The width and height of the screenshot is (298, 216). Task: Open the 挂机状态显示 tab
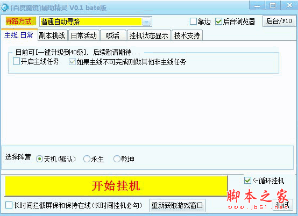(149, 35)
